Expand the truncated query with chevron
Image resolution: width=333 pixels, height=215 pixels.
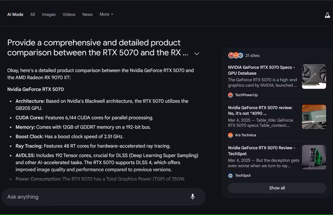pos(197,54)
